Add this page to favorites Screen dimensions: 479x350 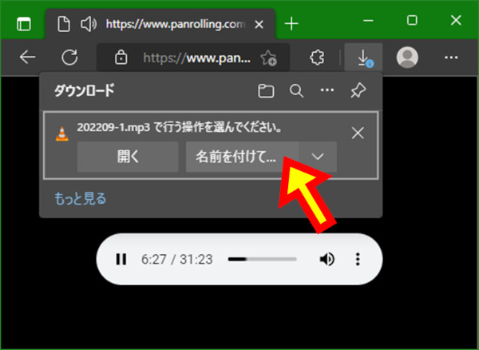(268, 58)
